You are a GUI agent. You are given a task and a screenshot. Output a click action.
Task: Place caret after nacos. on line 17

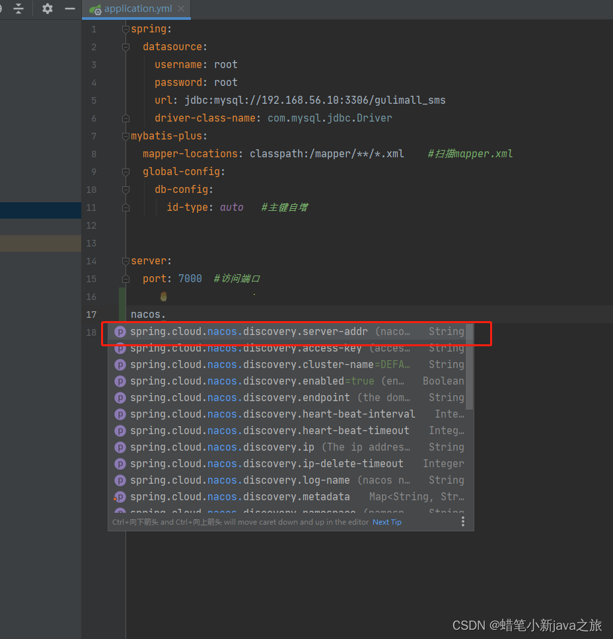click(x=166, y=315)
